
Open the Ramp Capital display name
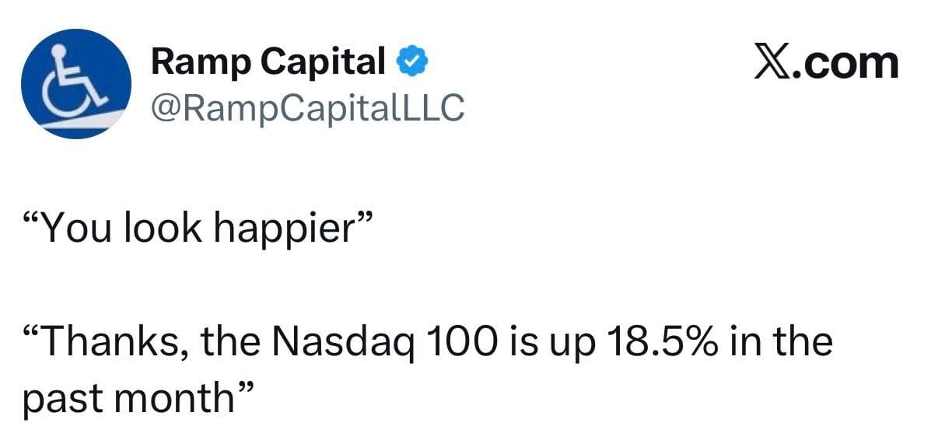pos(268,61)
